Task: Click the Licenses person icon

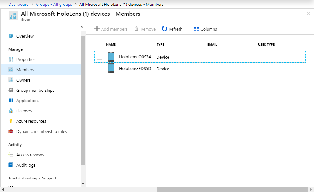Action: click(11, 111)
